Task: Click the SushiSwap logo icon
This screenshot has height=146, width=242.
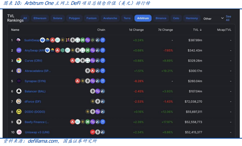Action: [19, 40]
